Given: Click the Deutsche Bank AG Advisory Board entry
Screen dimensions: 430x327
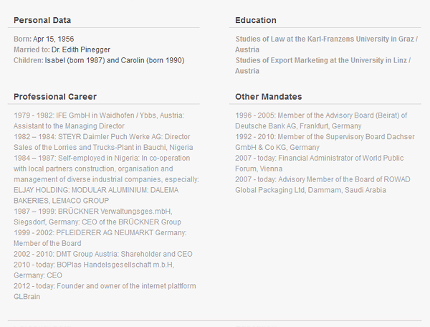Looking at the screenshot, I should tap(321, 120).
